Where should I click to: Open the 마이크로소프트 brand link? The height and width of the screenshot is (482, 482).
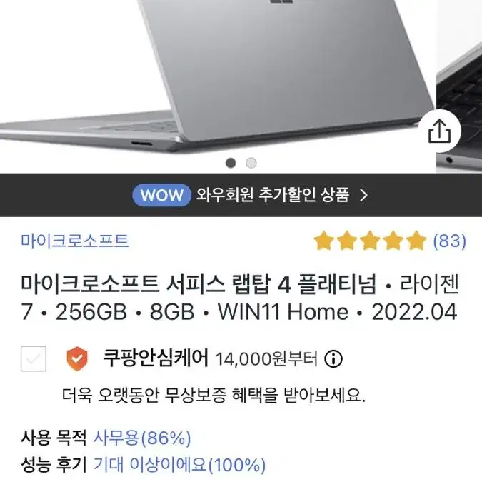click(74, 241)
